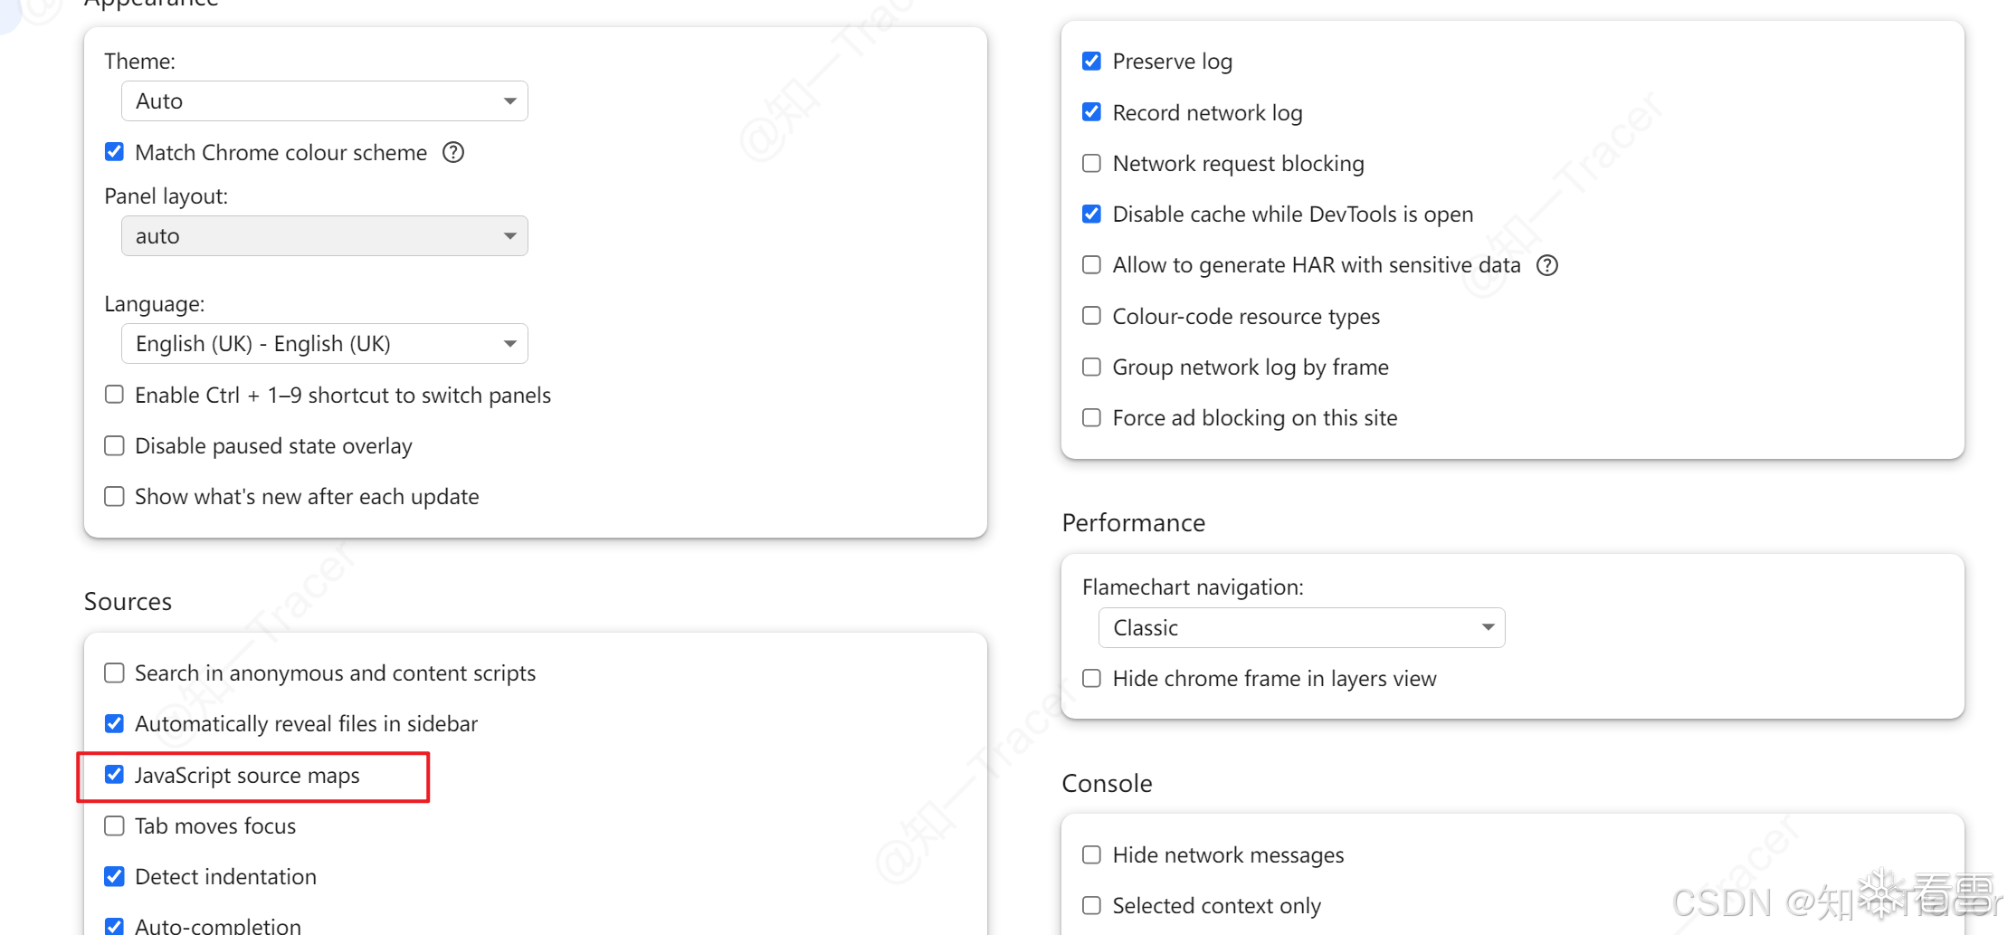Enable Show what's new after each update

[114, 497]
